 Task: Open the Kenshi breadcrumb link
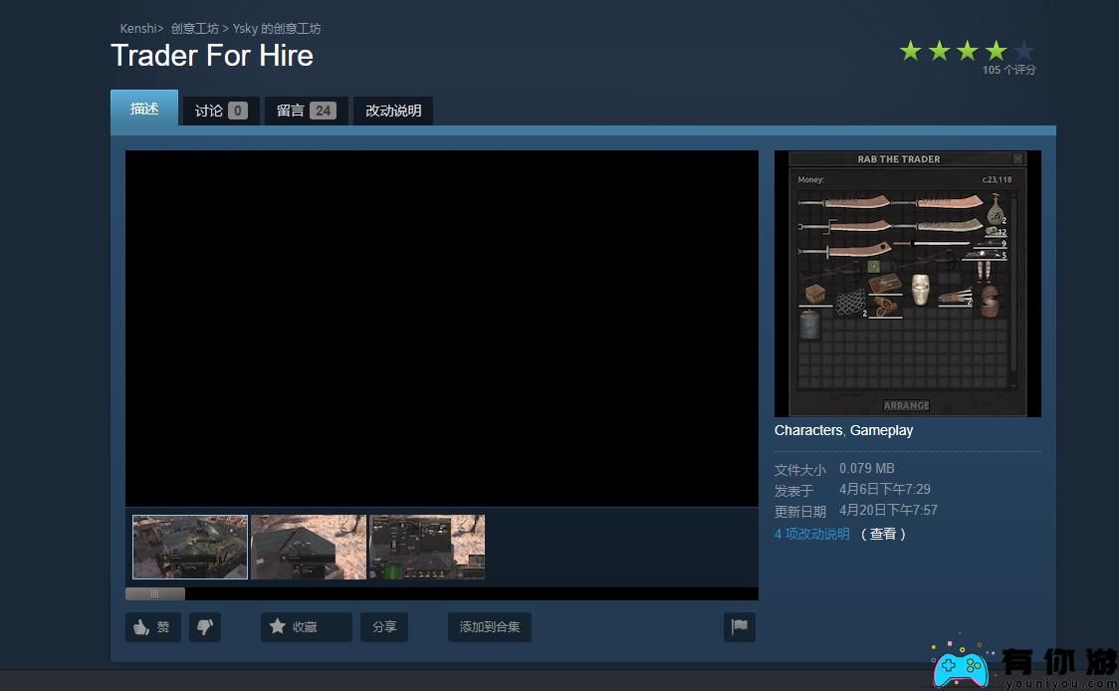pyautogui.click(x=138, y=29)
